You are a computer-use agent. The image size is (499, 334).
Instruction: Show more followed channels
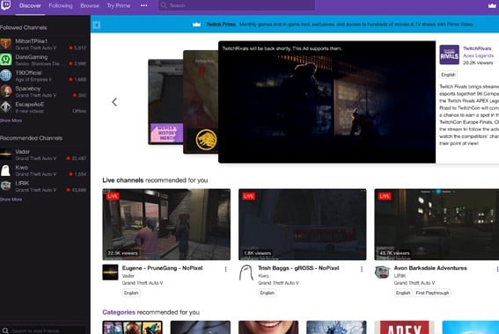[x=11, y=120]
